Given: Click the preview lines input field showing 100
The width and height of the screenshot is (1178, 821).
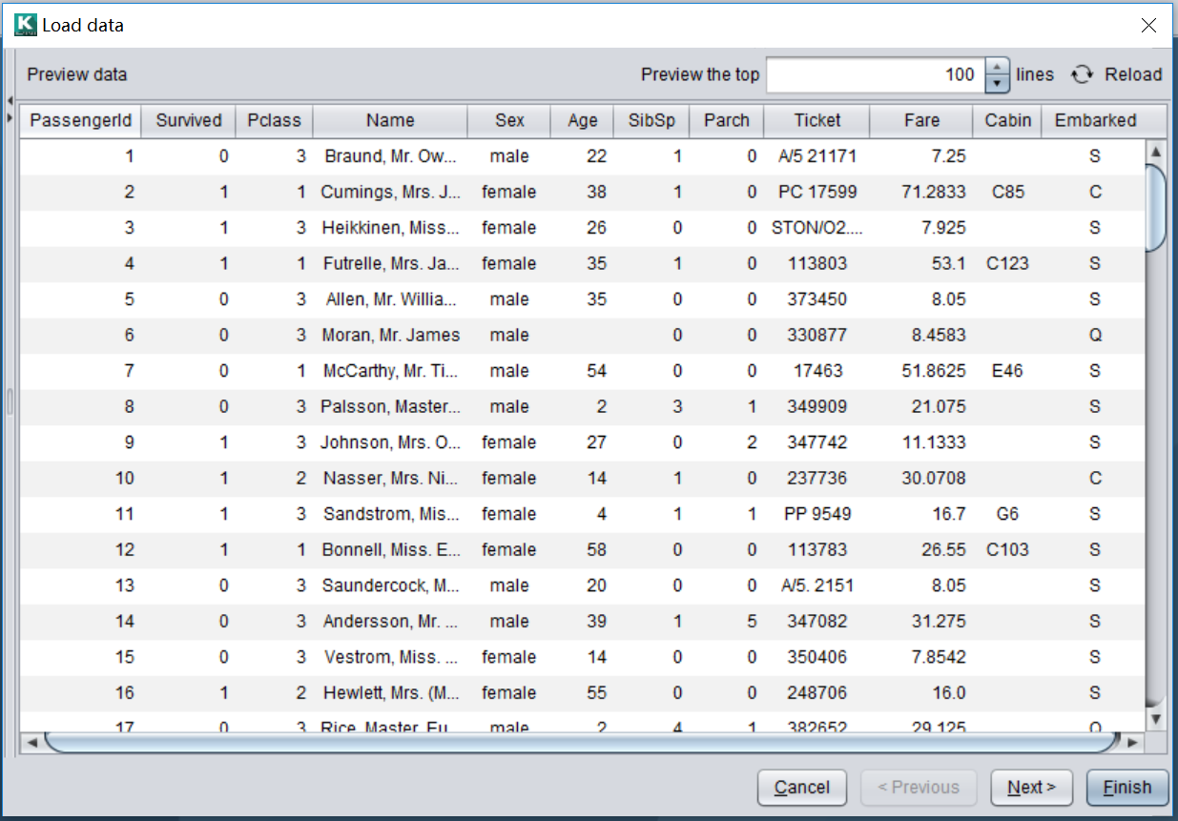Looking at the screenshot, I should tap(876, 74).
